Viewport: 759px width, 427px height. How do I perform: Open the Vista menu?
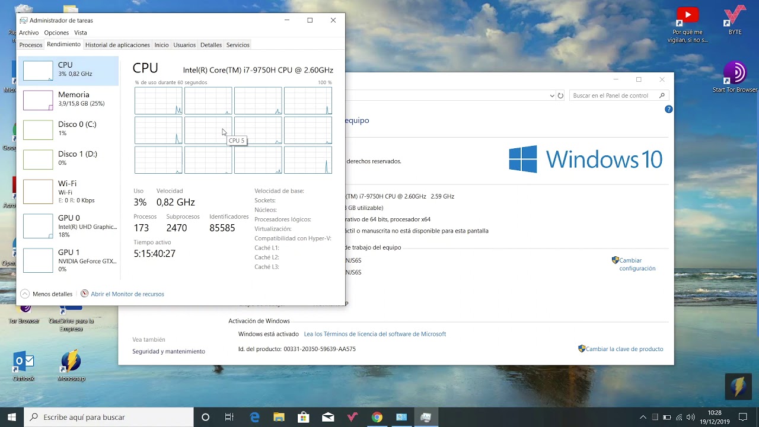point(81,33)
